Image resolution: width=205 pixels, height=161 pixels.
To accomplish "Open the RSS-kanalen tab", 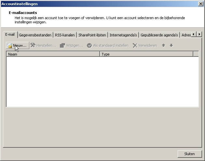I will [65, 35].
